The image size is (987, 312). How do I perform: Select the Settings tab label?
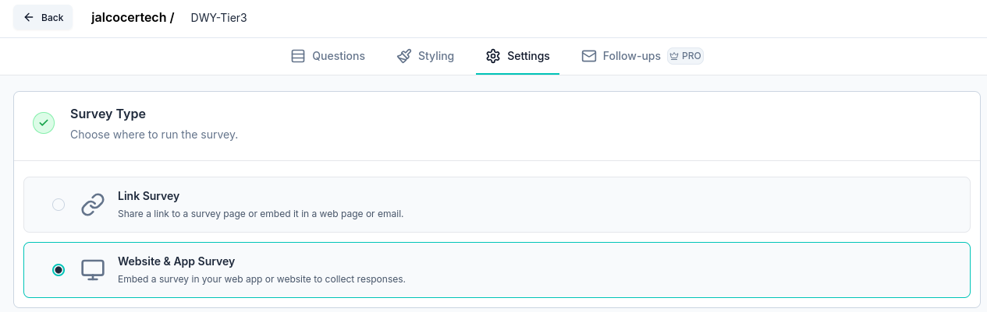pyautogui.click(x=528, y=56)
